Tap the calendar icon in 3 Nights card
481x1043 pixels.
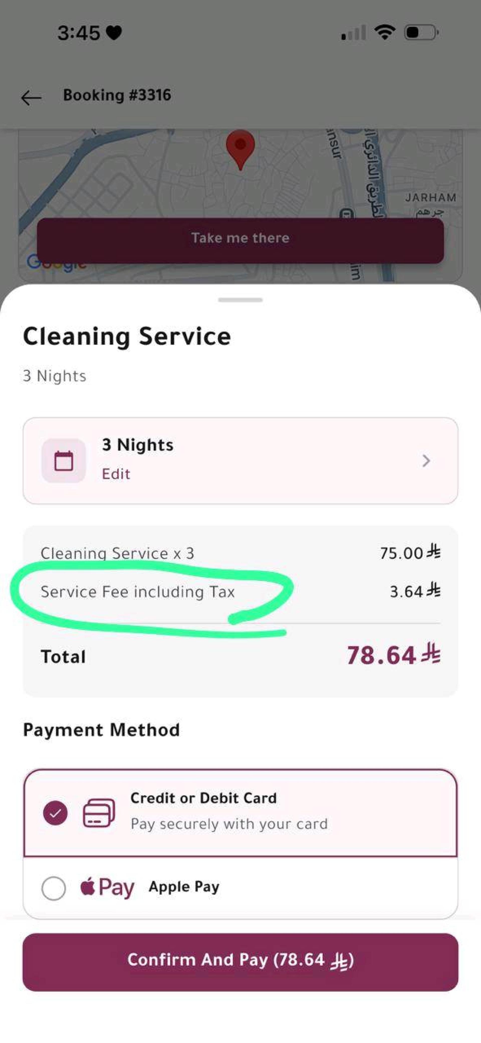coord(64,461)
